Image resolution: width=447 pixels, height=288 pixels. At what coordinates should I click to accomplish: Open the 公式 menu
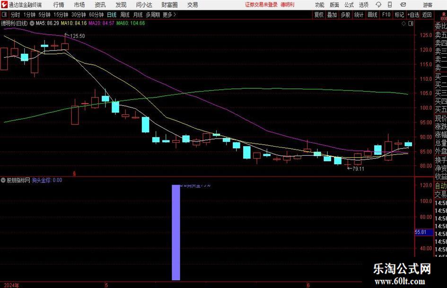point(349,5)
